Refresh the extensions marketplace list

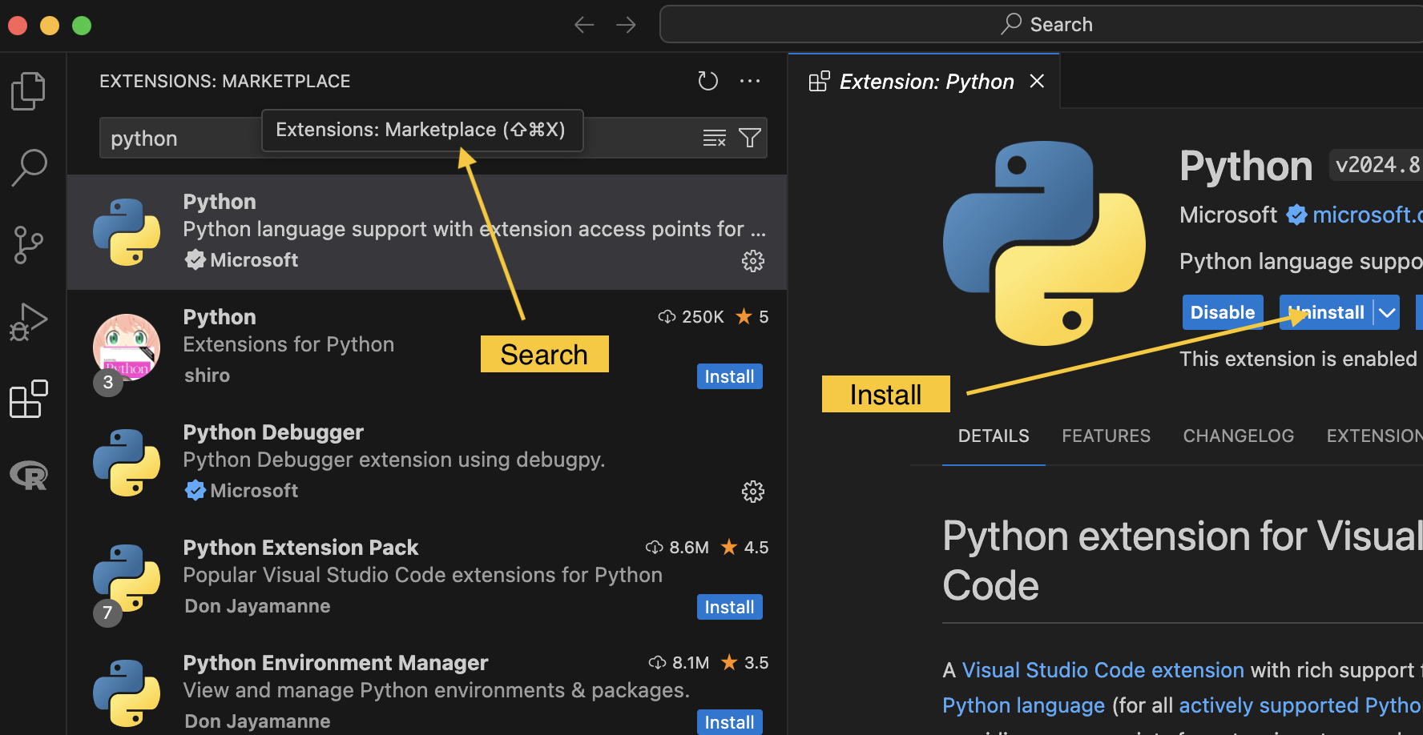tap(707, 81)
